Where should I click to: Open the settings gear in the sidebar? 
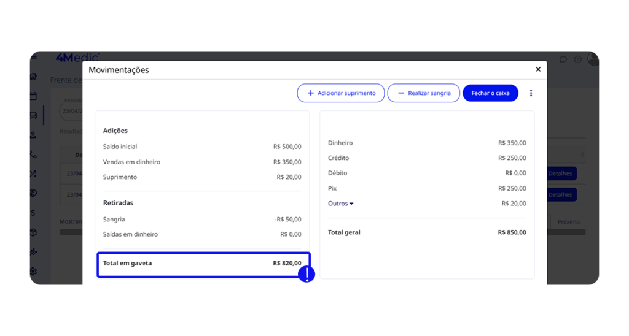point(34,271)
